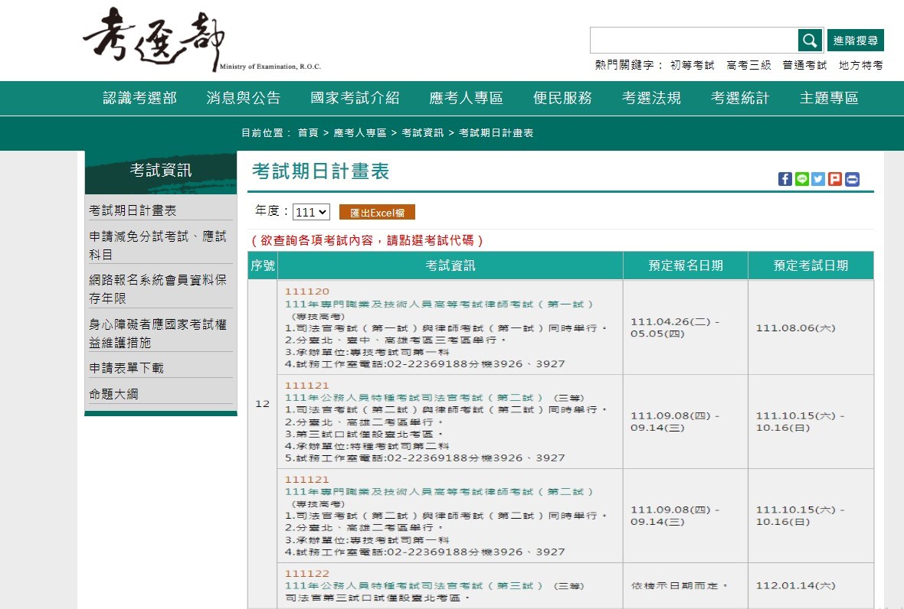The image size is (904, 609).
Task: Go to 首頁 in breadcrumb
Action: coord(308,133)
